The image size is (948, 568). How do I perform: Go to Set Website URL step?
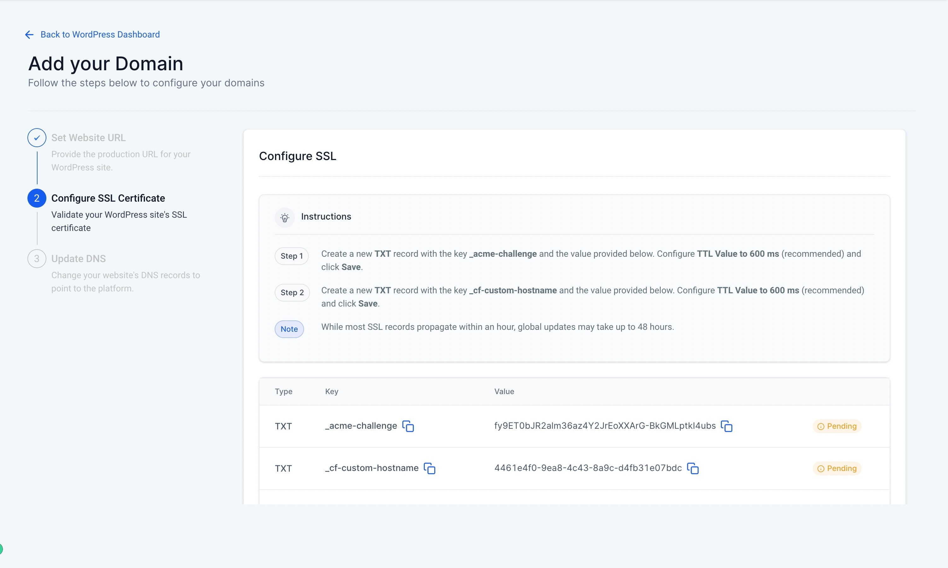pos(89,138)
